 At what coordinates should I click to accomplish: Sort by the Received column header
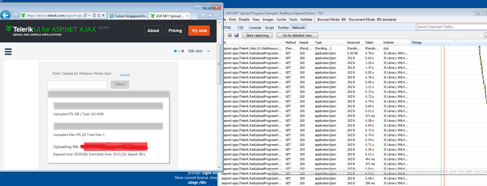coord(355,42)
